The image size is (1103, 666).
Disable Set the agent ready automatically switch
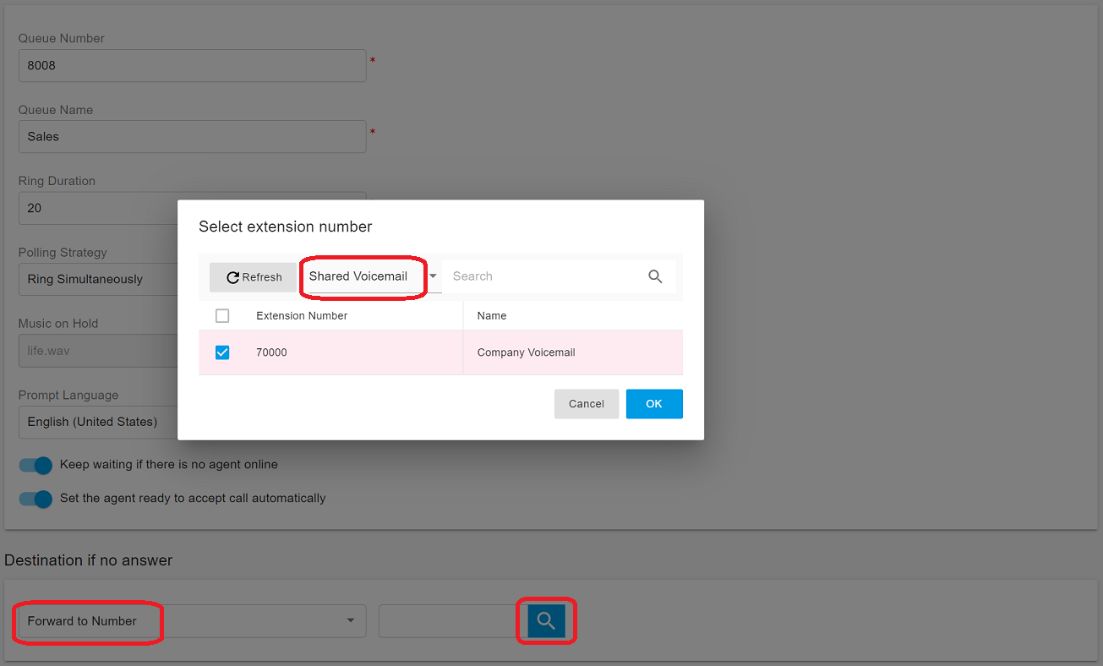coord(36,499)
